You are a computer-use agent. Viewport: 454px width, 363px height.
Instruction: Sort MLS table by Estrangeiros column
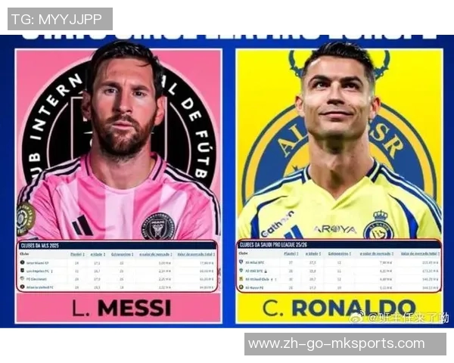pyautogui.click(x=122, y=254)
